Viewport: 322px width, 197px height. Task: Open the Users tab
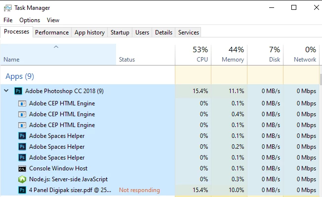142,33
